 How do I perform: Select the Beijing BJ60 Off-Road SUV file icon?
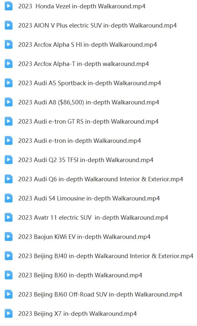coord(9,294)
